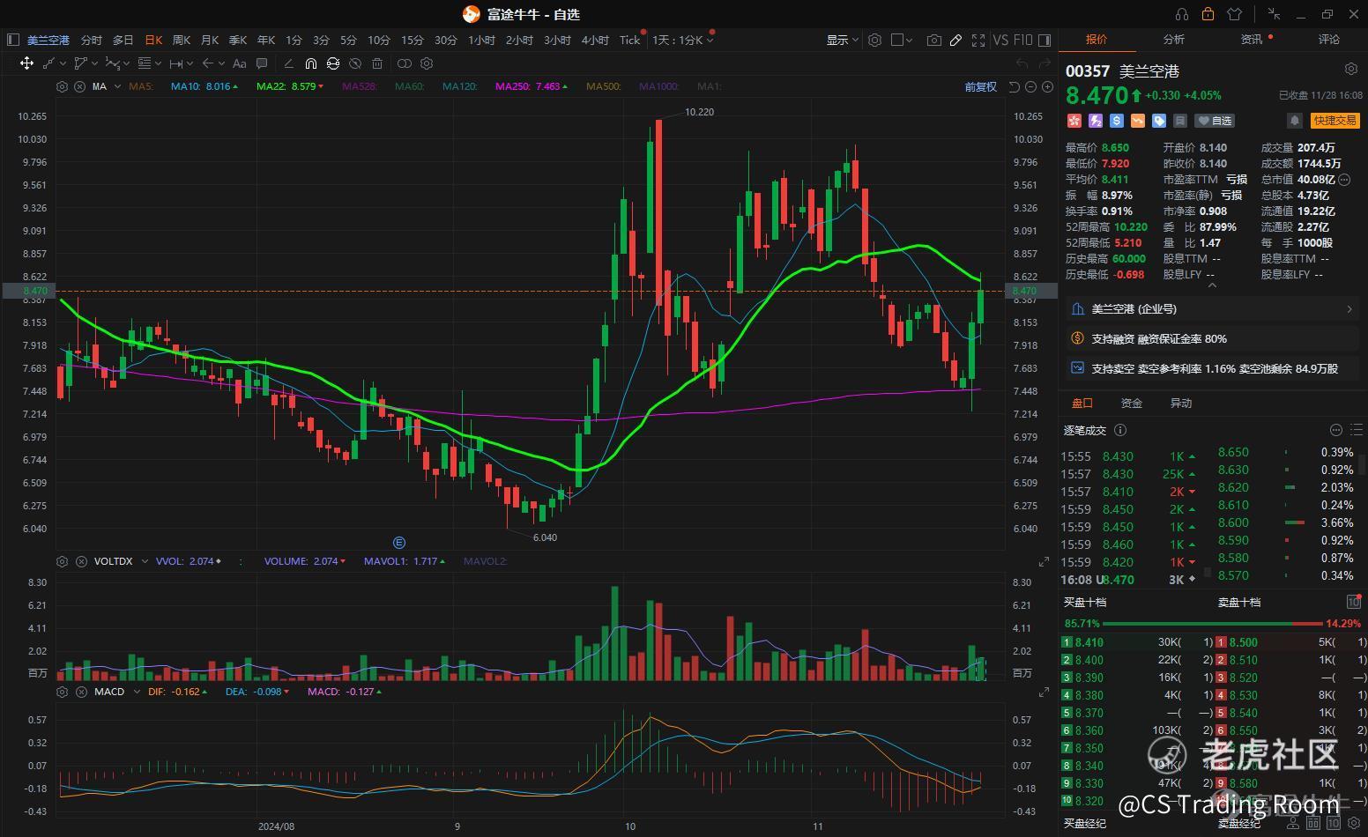Image resolution: width=1368 pixels, height=837 pixels.
Task: Set a price alert with the bell icon
Action: (1294, 121)
